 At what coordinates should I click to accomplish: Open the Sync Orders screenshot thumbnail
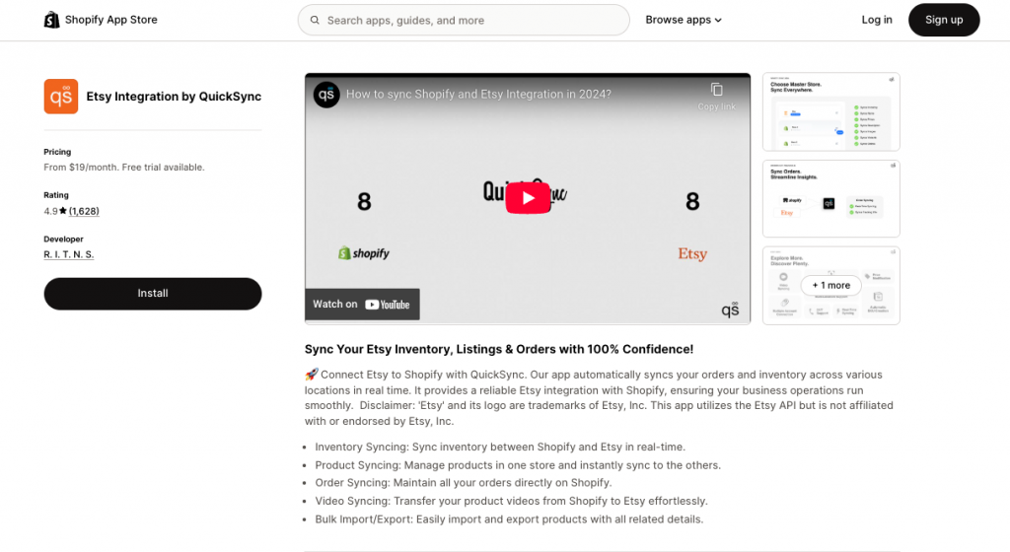coord(830,199)
